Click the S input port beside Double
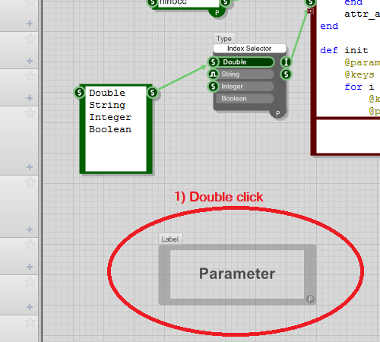This screenshot has width=380, height=342. pyautogui.click(x=213, y=62)
